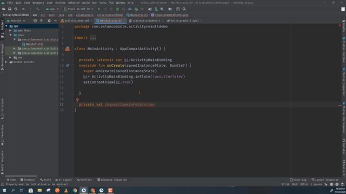Toggle the Flutter Inspector right sidebar button

pyautogui.click(x=344, y=82)
